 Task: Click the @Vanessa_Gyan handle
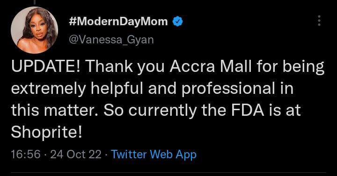[111, 40]
